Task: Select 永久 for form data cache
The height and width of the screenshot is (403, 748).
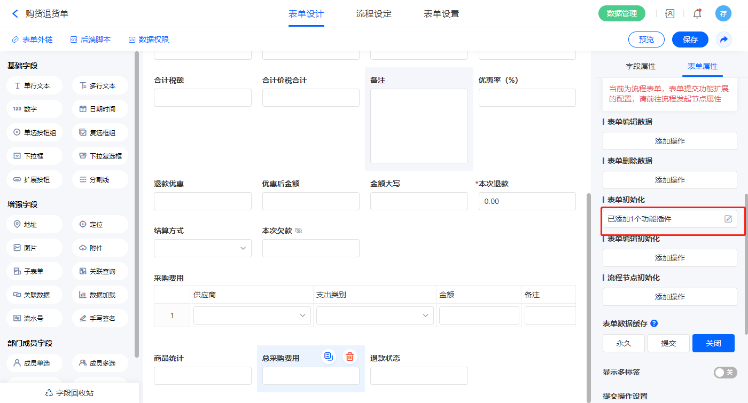Action: pos(624,343)
